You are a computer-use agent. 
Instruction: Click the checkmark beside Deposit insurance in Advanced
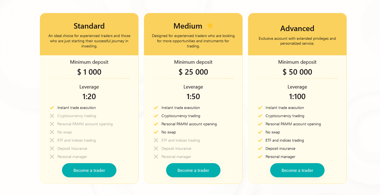[x=260, y=148]
